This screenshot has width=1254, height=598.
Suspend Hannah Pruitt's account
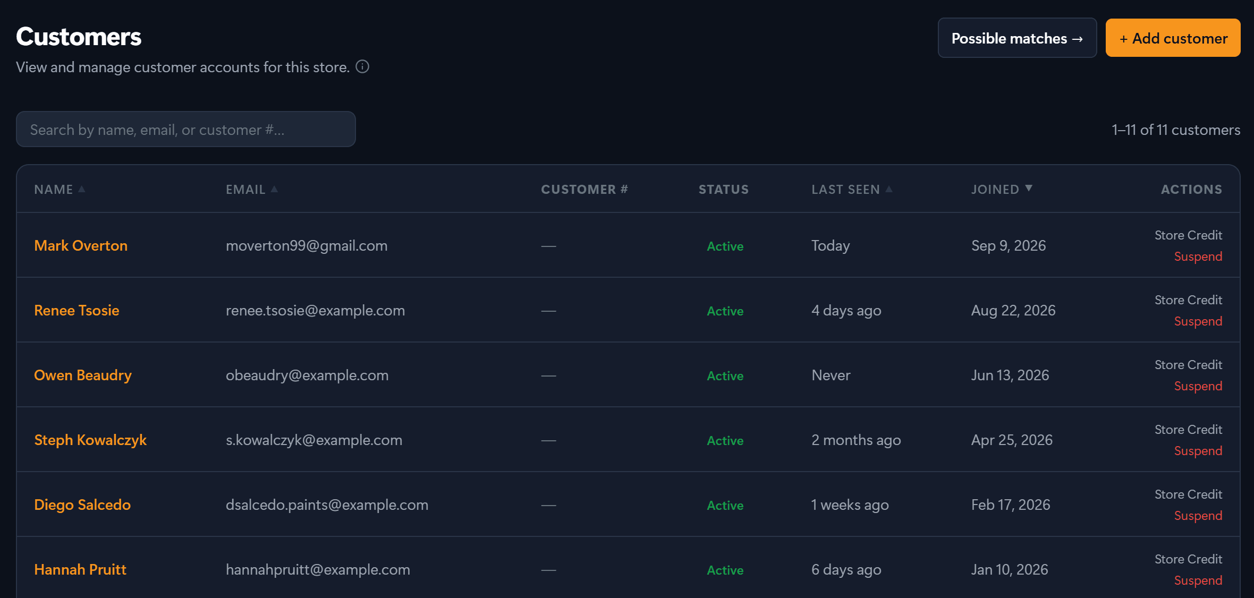(x=1198, y=580)
